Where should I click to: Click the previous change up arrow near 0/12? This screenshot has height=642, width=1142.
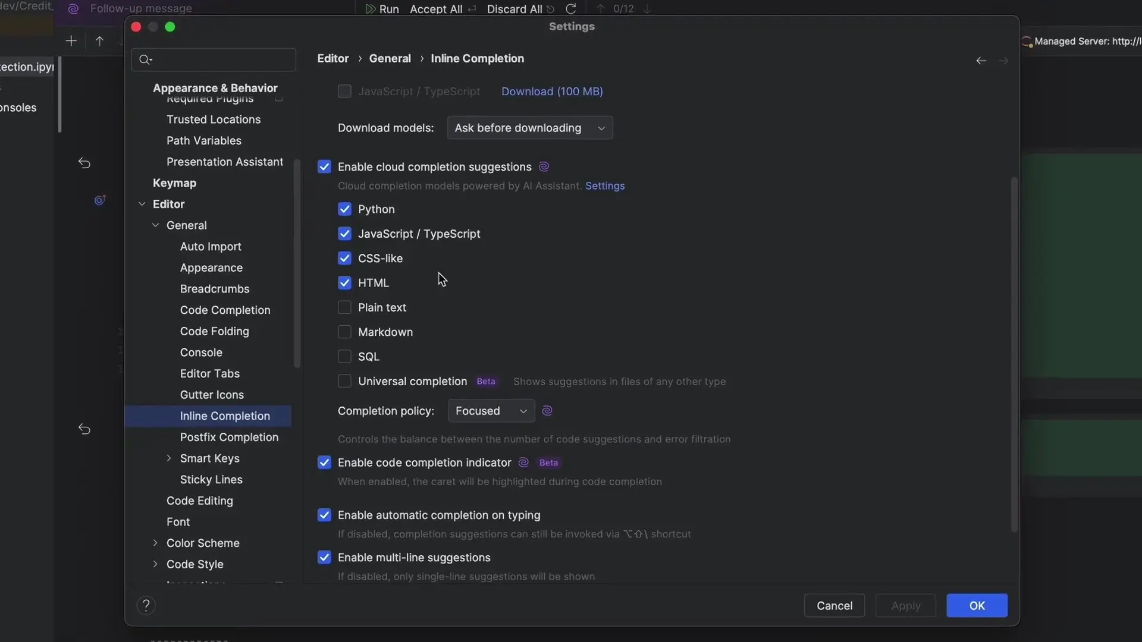point(600,9)
